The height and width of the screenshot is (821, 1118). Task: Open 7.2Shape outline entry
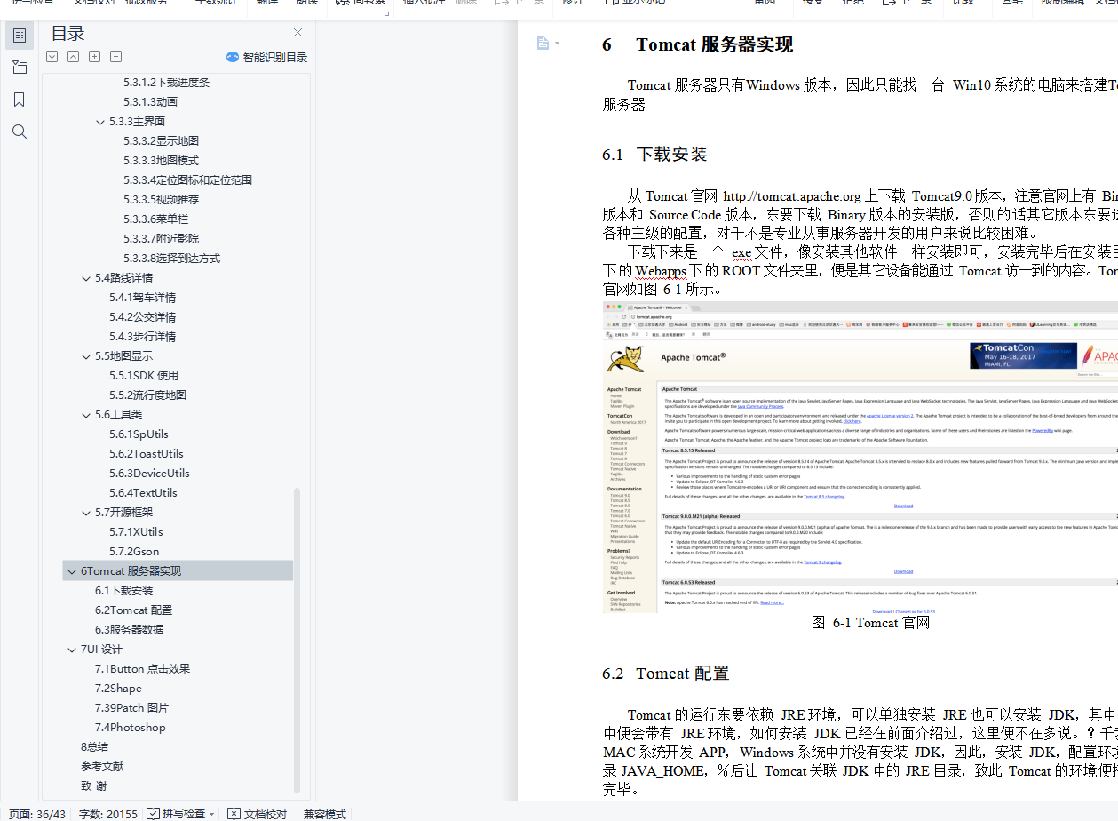pos(118,689)
